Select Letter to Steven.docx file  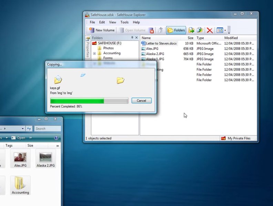(161, 43)
